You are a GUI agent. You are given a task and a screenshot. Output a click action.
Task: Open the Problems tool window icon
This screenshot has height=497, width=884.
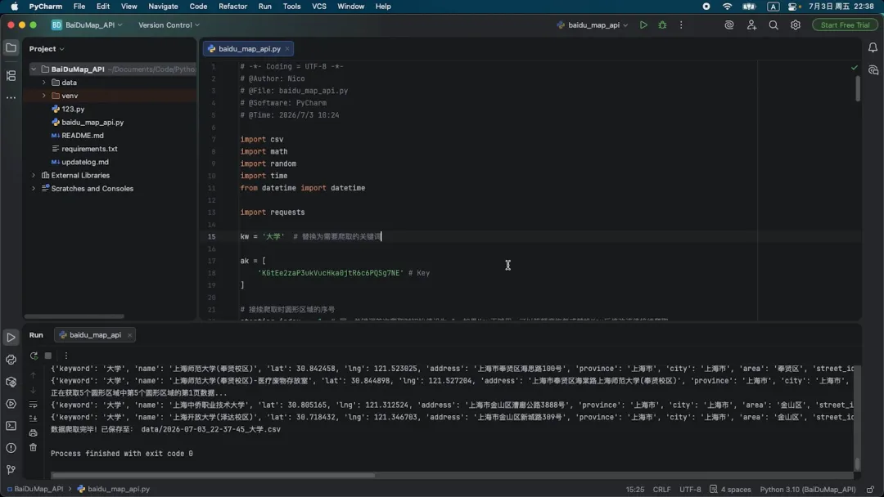(x=11, y=448)
